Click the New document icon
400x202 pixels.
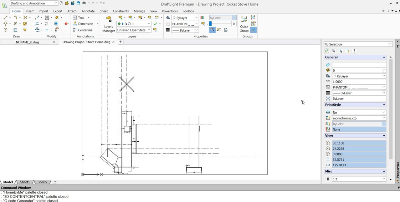[61, 3]
